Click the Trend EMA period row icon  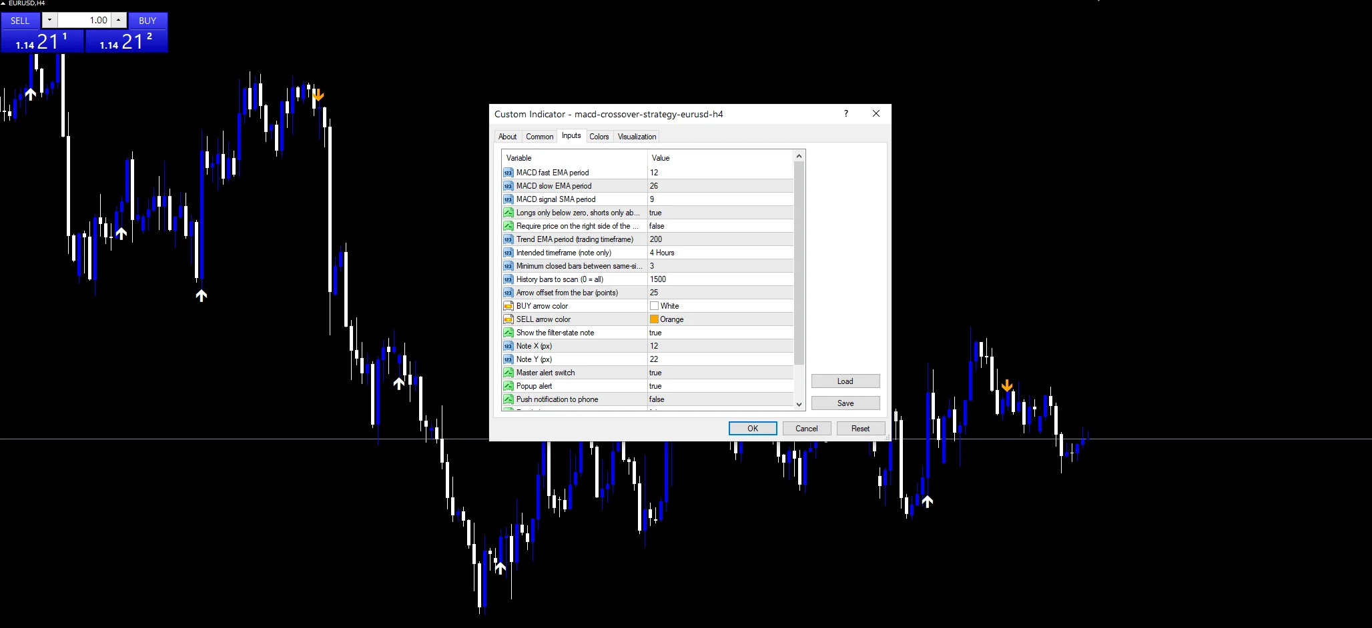pyautogui.click(x=508, y=239)
